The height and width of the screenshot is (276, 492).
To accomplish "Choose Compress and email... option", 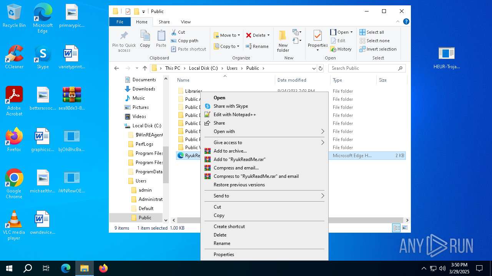I will [x=264, y=168].
